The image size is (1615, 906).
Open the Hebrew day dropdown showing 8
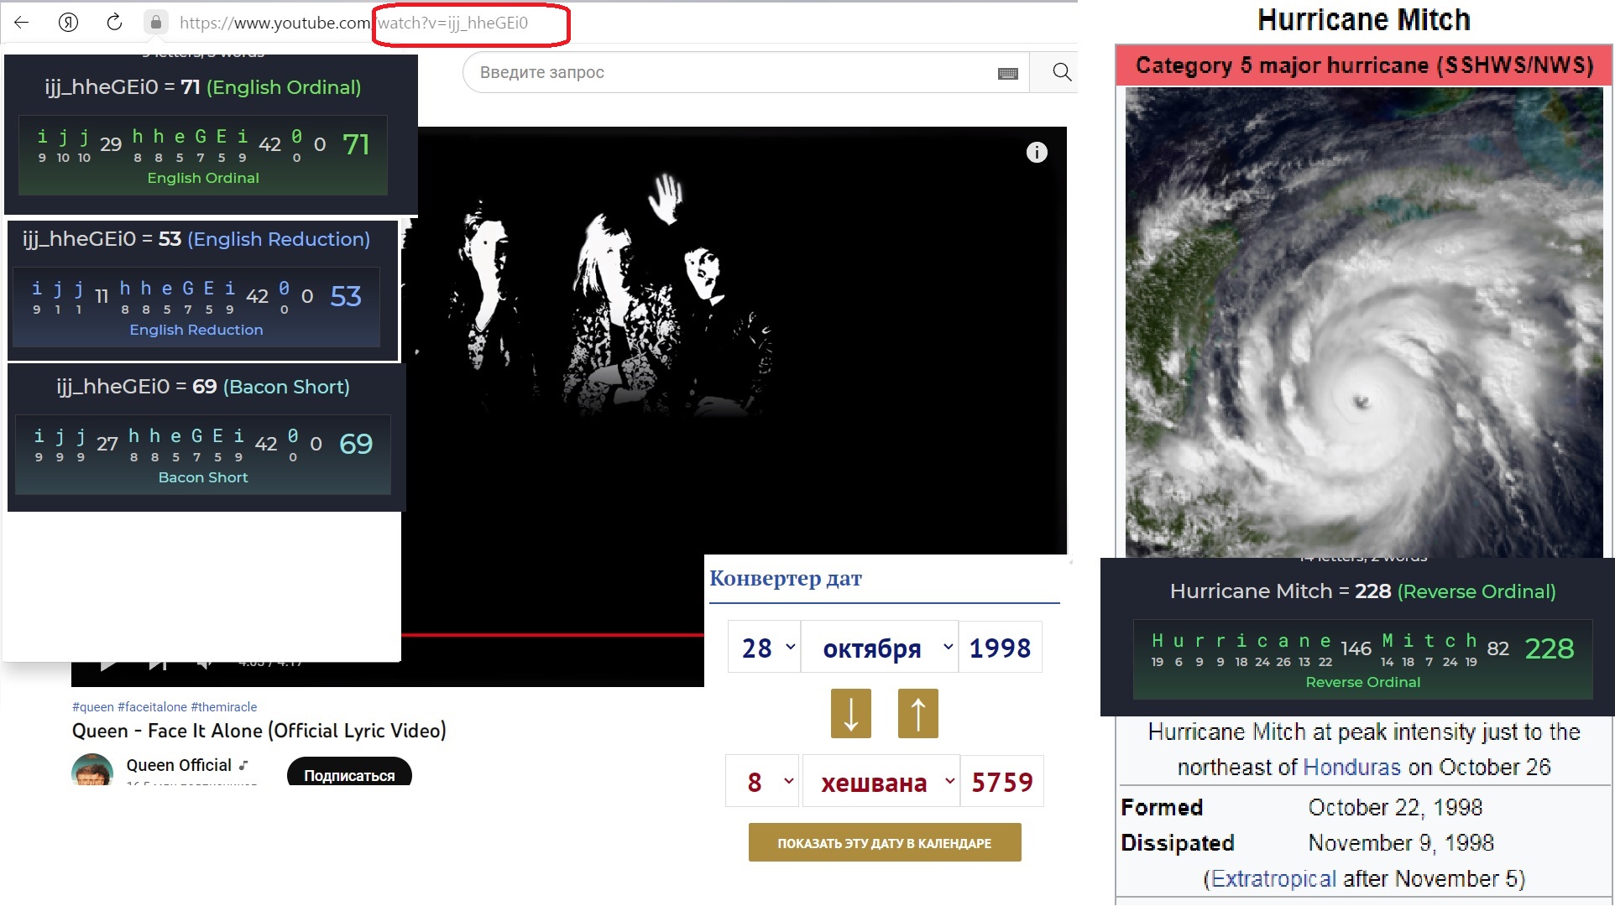point(762,782)
